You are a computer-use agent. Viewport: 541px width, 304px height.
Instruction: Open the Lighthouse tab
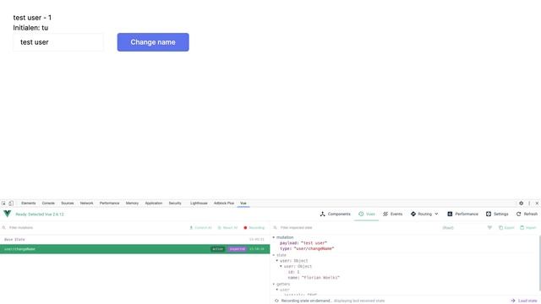[199, 204]
